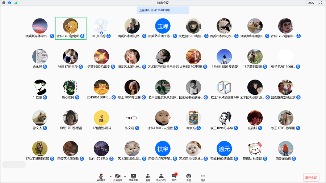Screen dimensions: 326x183
Task: Click the green network signal icon
Action: 15,3
